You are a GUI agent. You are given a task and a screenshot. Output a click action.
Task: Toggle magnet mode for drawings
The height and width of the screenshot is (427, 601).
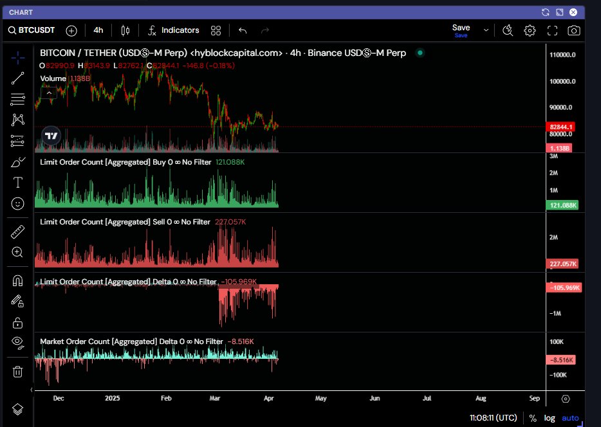[17, 281]
